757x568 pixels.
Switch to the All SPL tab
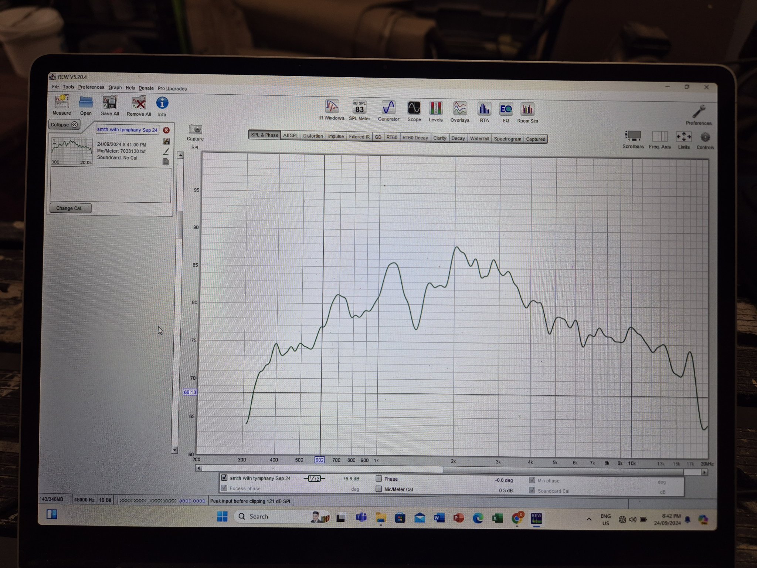291,136
